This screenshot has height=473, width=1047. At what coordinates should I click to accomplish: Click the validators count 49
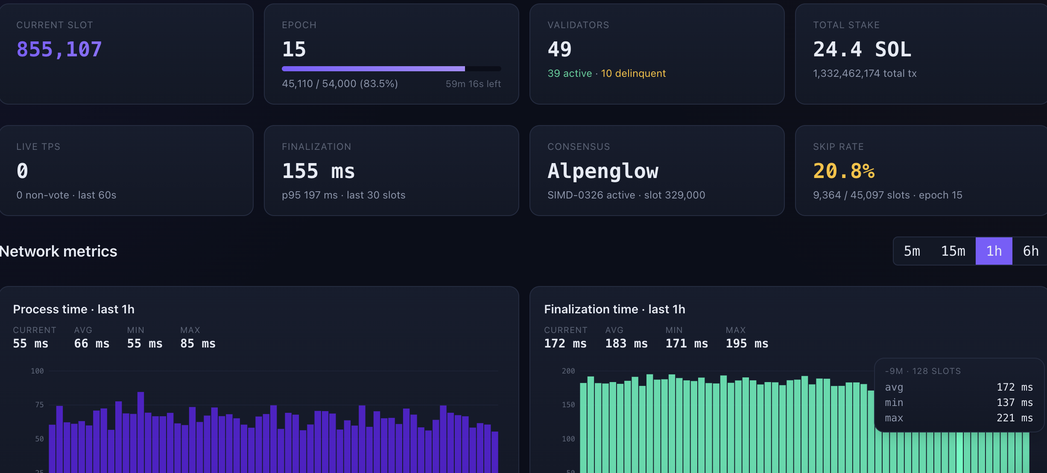tap(560, 50)
